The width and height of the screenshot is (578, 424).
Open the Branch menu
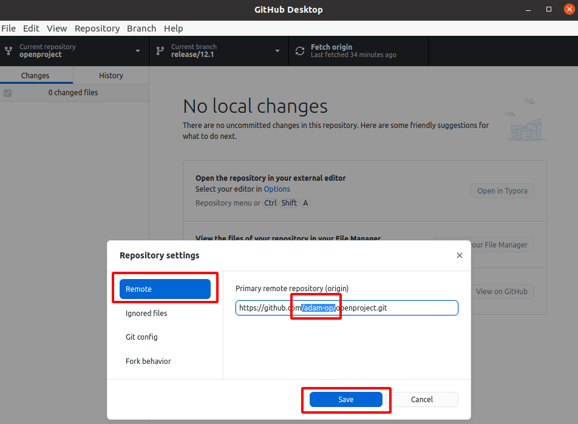[x=141, y=29]
